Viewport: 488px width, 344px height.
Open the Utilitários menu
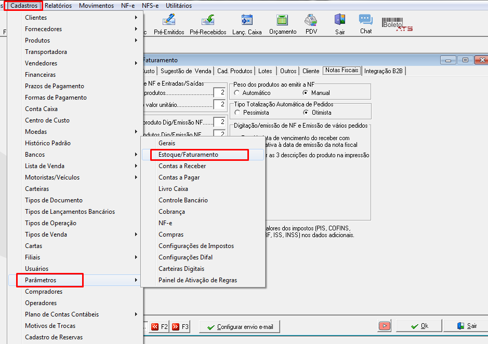179,6
